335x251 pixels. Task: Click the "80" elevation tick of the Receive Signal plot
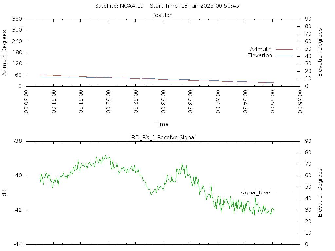308,153
